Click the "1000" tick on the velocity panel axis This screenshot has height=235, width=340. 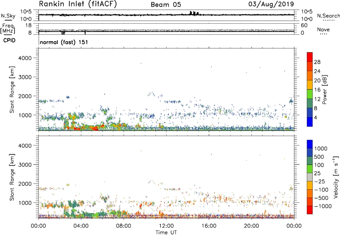coord(25,203)
